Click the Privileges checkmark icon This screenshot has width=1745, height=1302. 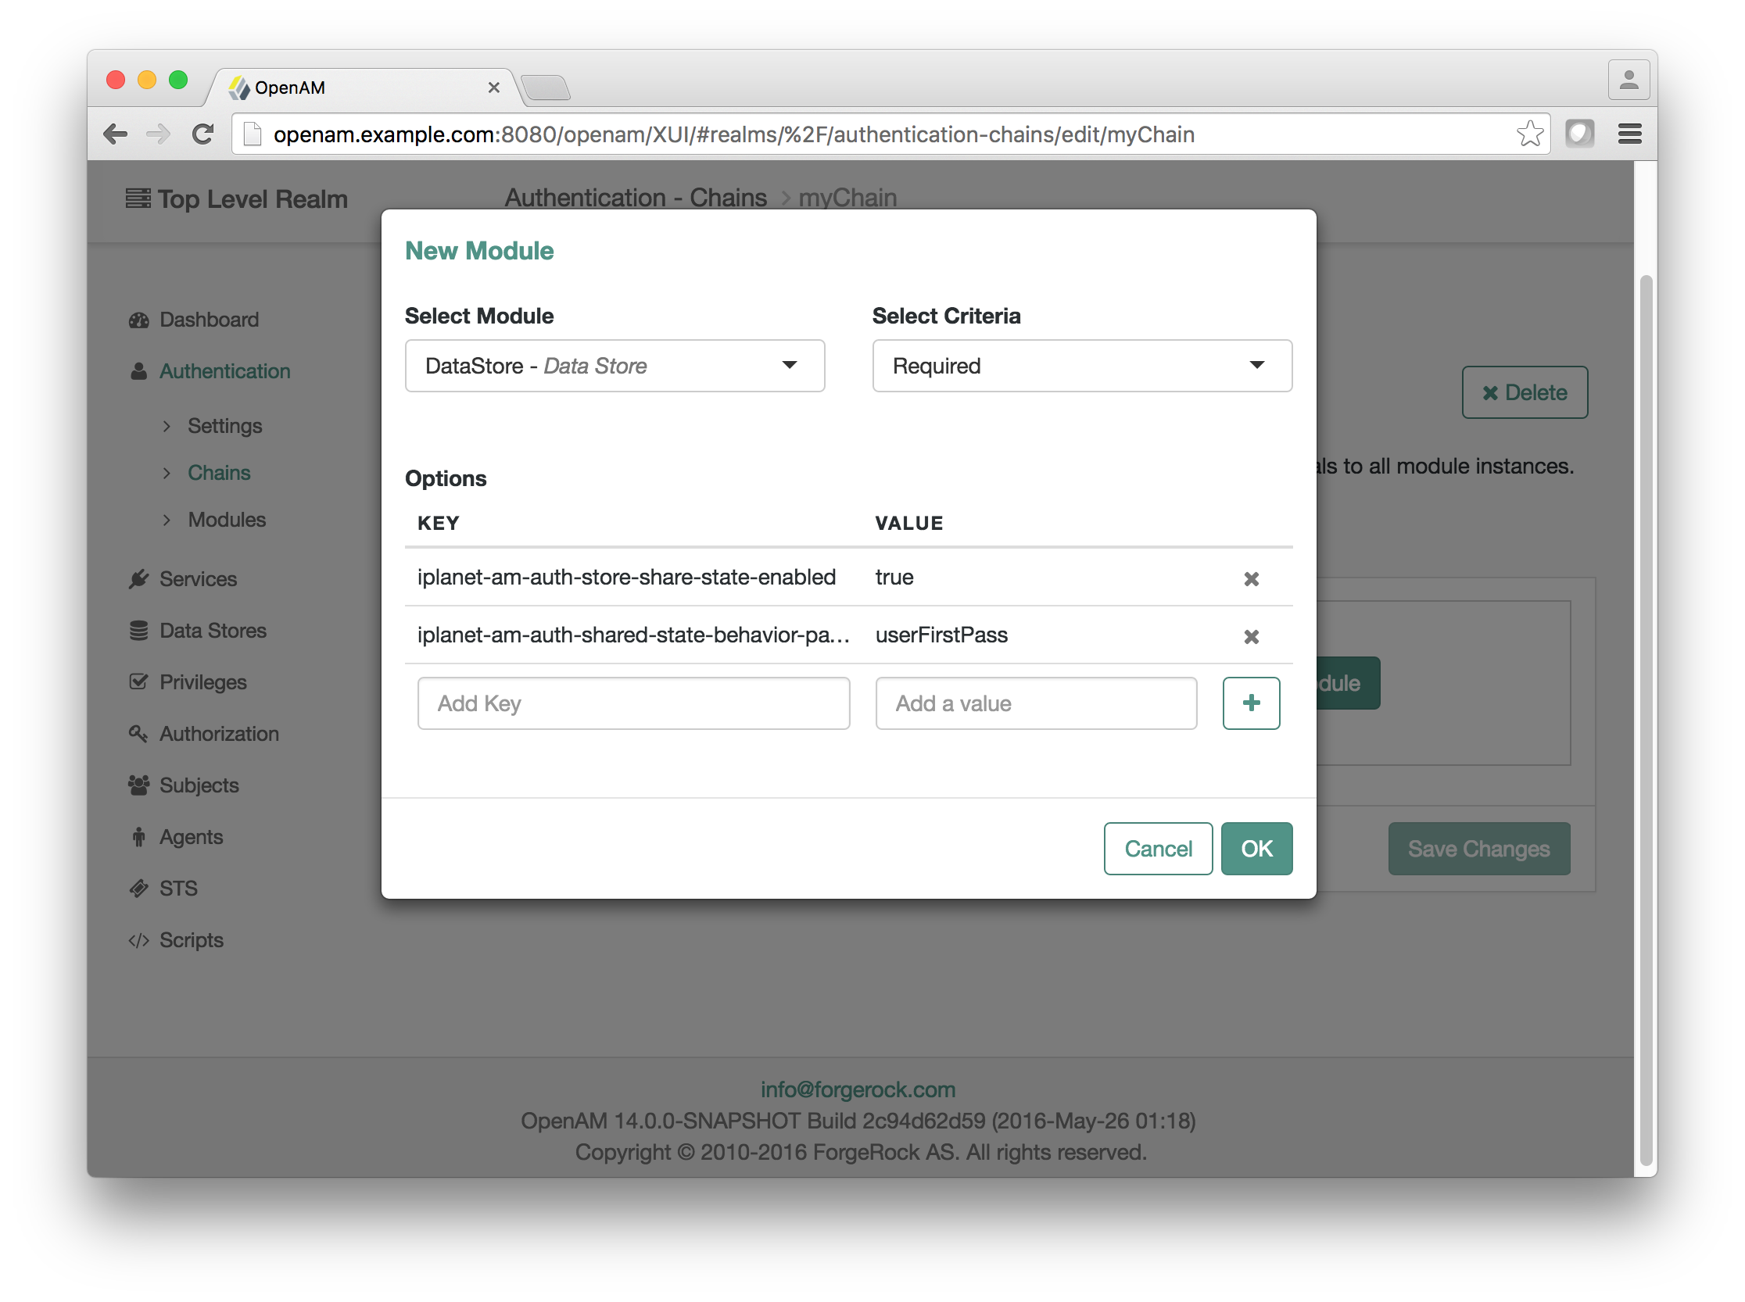tap(139, 681)
